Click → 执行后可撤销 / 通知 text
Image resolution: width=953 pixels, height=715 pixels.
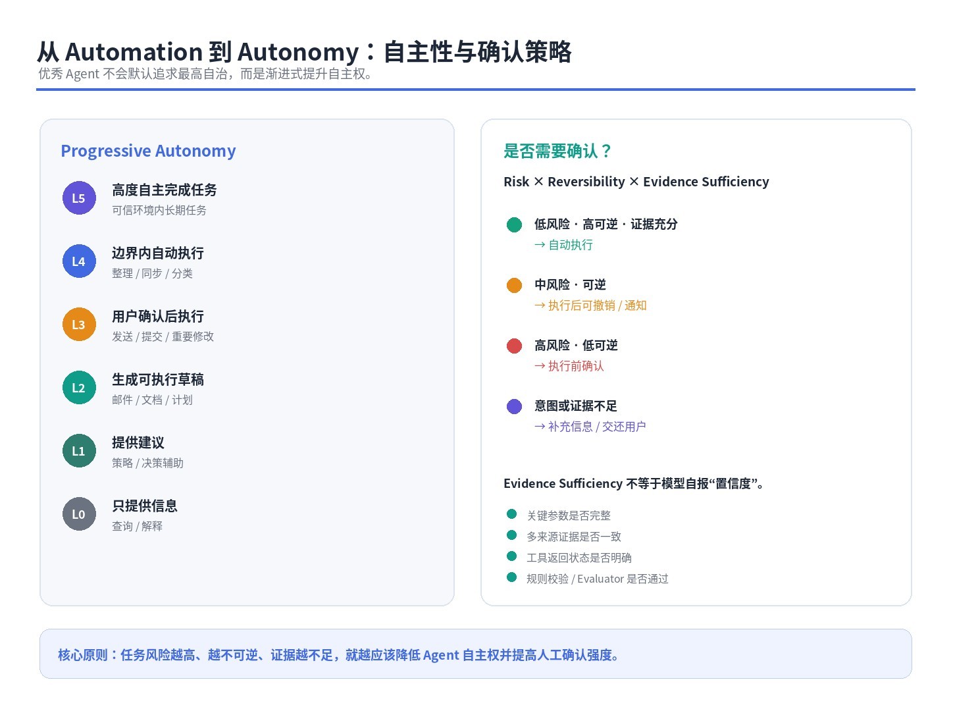(x=590, y=305)
